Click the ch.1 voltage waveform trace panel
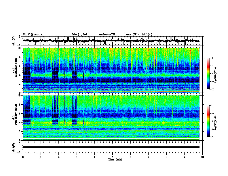Image resolution: width=228 pixels, height=176 pixels. click(x=113, y=41)
